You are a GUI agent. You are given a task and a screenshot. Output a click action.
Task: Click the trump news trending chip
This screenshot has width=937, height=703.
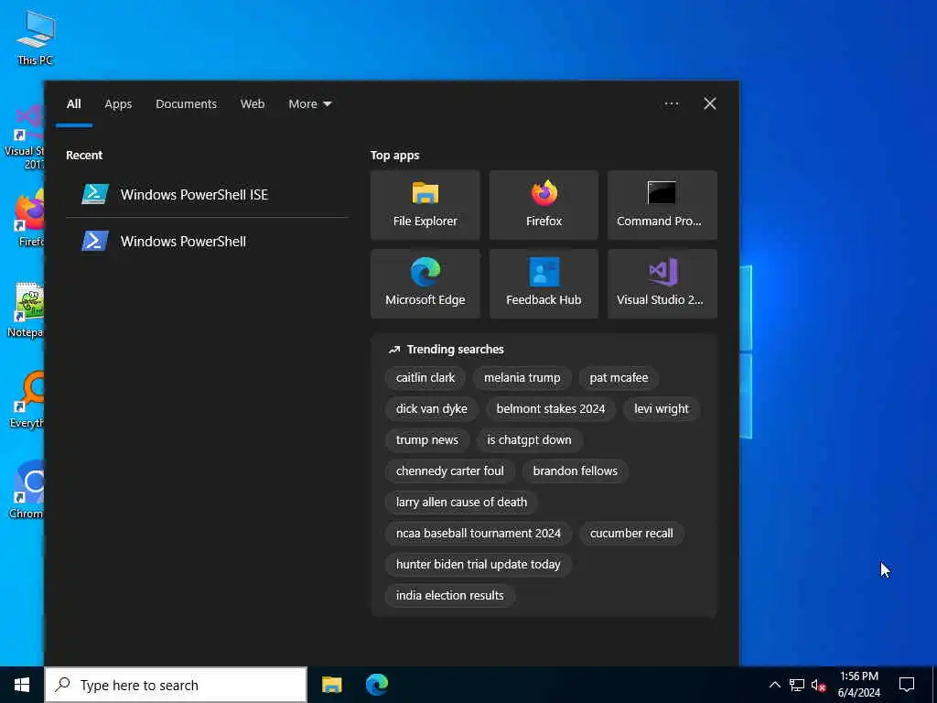point(426,440)
